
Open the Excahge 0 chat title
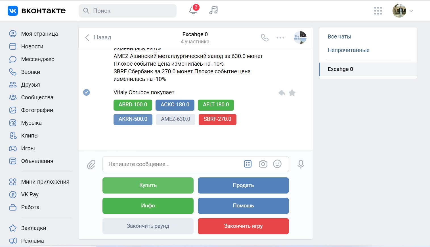pos(195,34)
